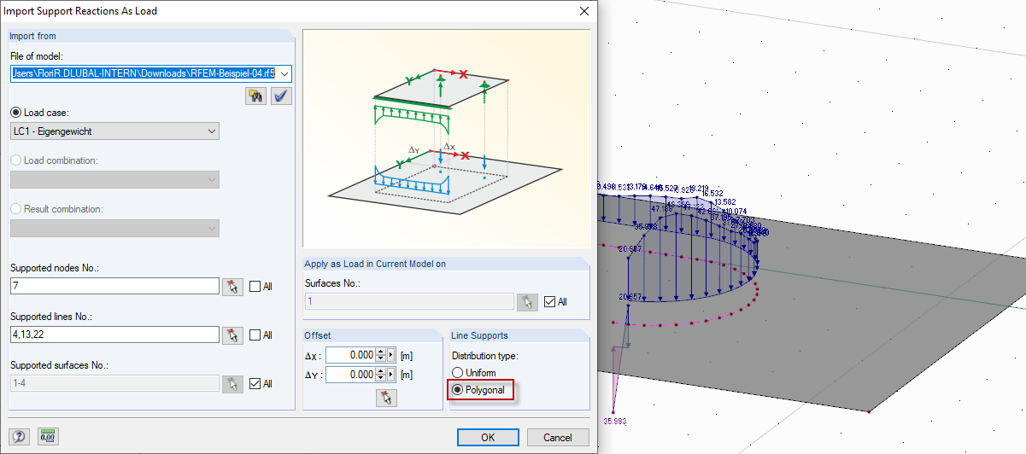Decrease ΔX offset with spinner down
Screen dimensions: 1026x454
tap(382, 359)
